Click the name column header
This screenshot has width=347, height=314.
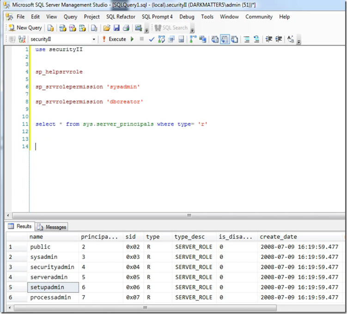tap(53, 237)
